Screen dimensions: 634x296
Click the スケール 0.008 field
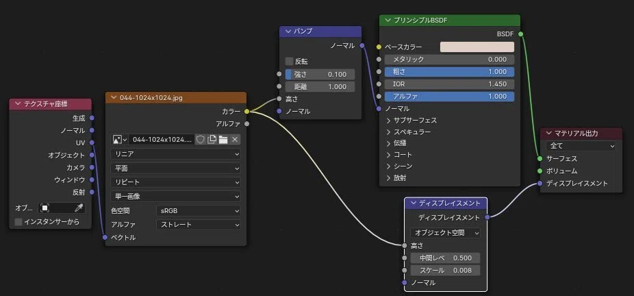pos(445,271)
